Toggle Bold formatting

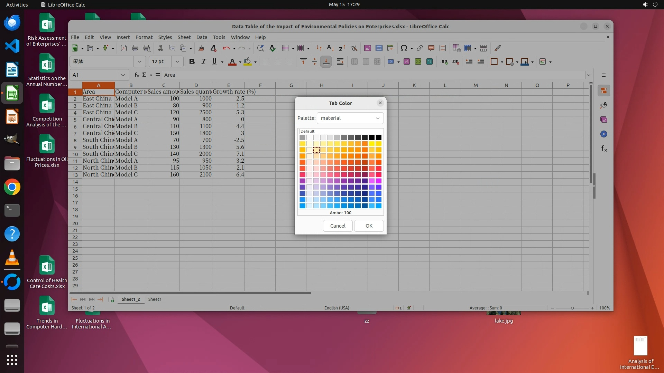(x=192, y=61)
